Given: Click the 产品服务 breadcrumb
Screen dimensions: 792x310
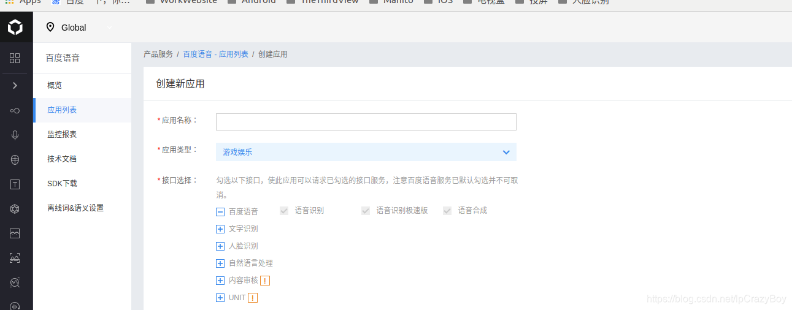Looking at the screenshot, I should (x=158, y=54).
